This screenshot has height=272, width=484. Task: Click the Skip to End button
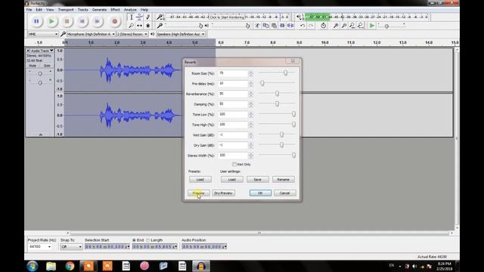coord(97,21)
